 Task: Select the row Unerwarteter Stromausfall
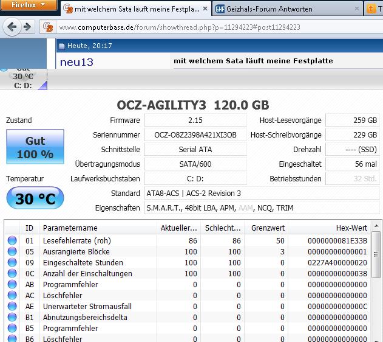pyautogui.click(x=188, y=307)
